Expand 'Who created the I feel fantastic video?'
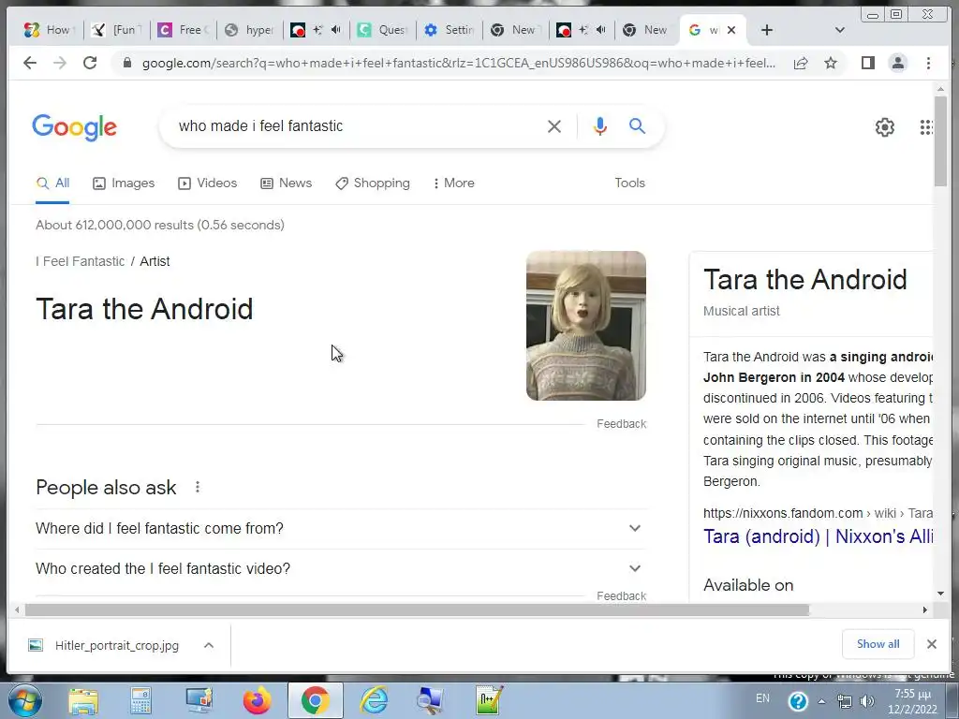The width and height of the screenshot is (959, 719). (x=341, y=568)
